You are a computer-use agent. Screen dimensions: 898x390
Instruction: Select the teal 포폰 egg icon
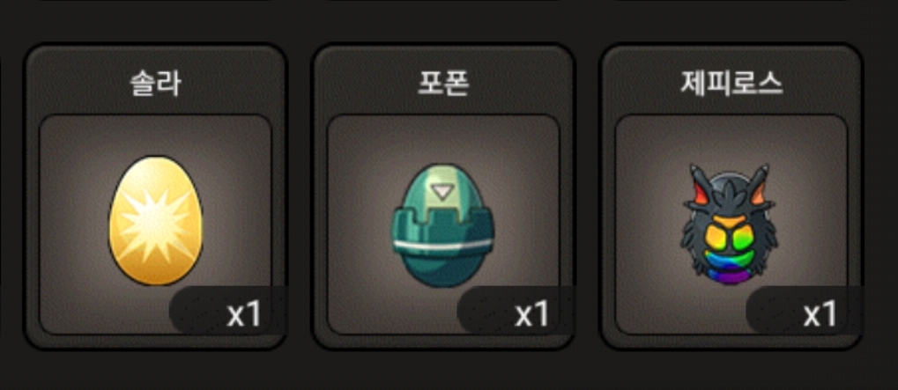pos(442,224)
